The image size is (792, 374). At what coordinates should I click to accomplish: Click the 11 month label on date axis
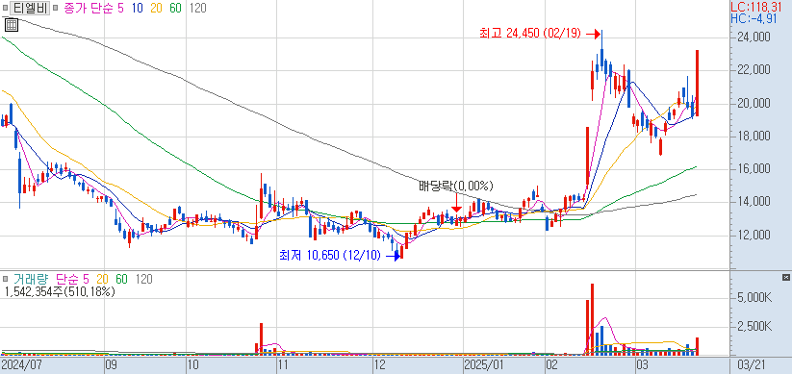click(284, 365)
